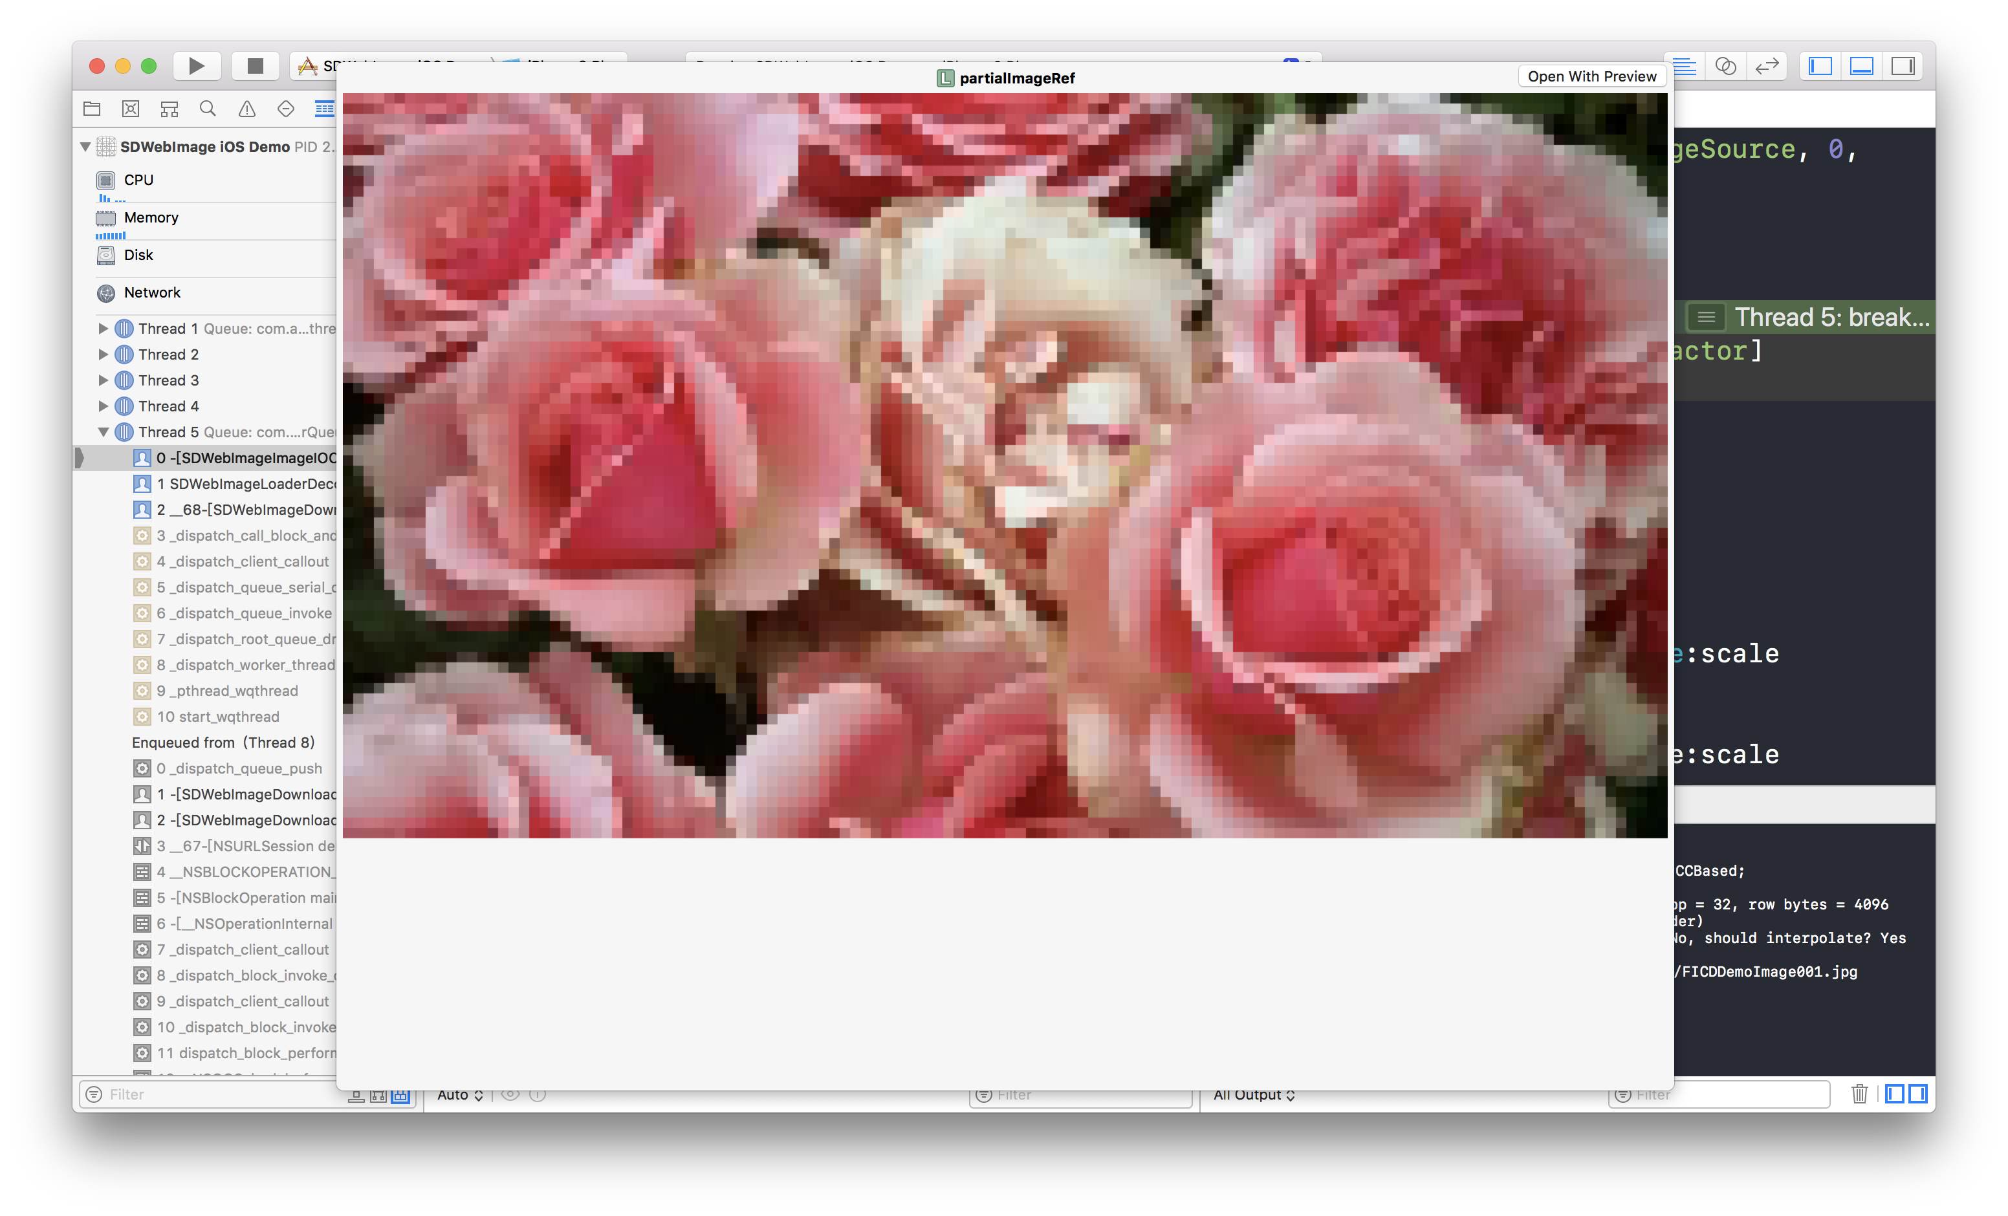This screenshot has width=2008, height=1216.
Task: Click the Thread 5 breakpoint annotation
Action: 1810,317
